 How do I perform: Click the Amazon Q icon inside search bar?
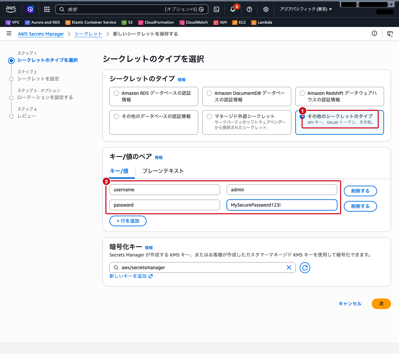(x=201, y=9)
